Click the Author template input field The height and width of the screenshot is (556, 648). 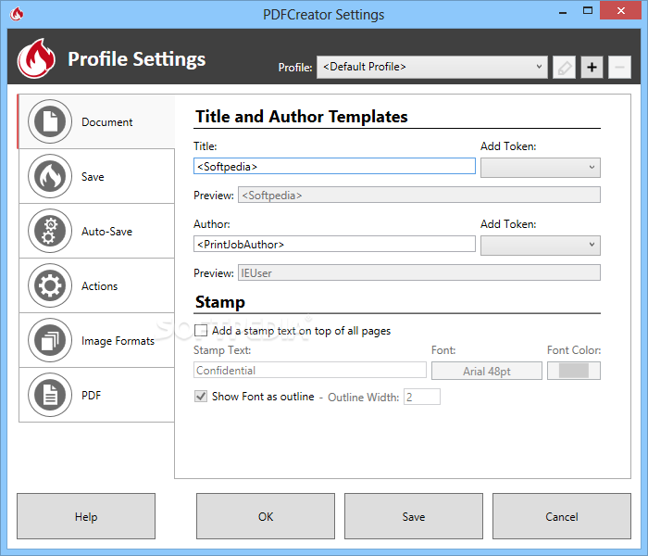pos(334,244)
